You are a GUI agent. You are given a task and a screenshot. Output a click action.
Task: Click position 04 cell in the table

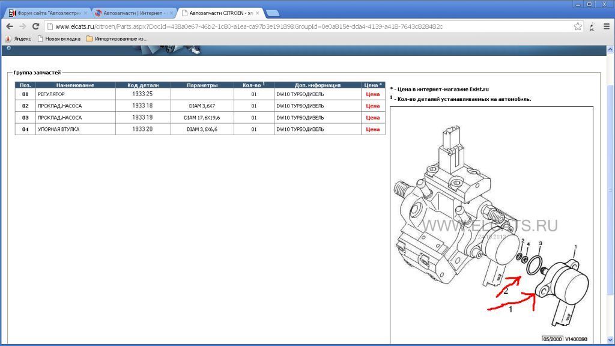[x=25, y=129]
